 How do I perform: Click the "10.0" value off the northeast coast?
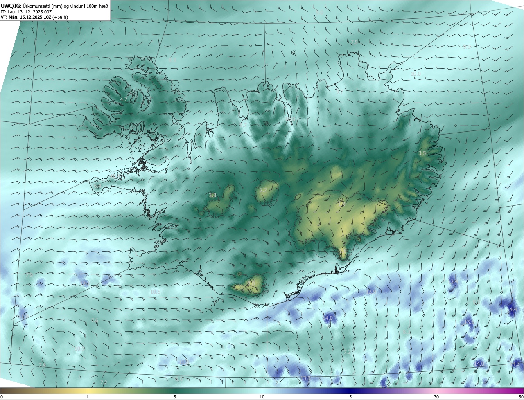point(416,74)
